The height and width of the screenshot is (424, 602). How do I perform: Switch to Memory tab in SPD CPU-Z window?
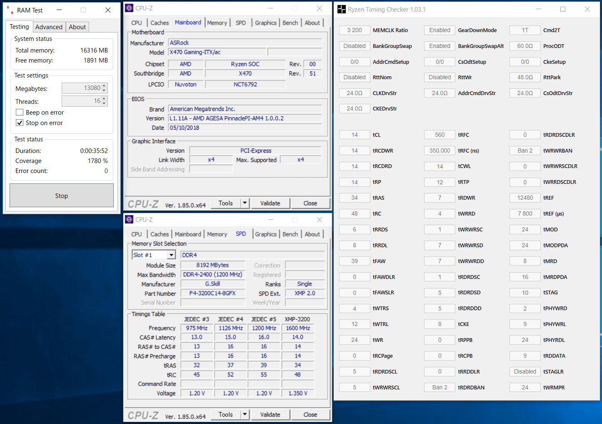(x=217, y=234)
